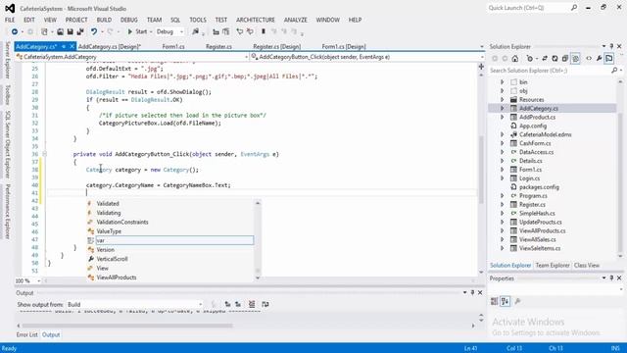This screenshot has height=353, width=627.
Task: Click the Undo arrow icon
Action: click(94, 31)
